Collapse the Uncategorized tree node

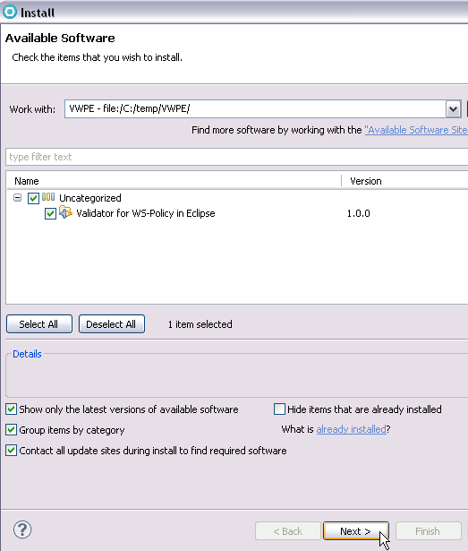(17, 198)
